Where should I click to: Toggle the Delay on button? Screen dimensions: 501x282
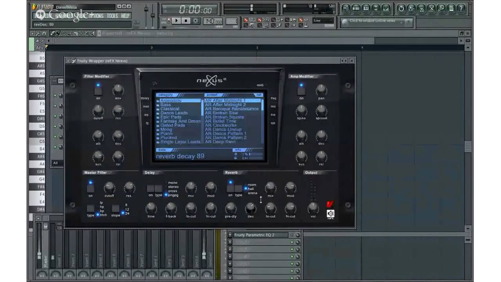pyautogui.click(x=150, y=188)
